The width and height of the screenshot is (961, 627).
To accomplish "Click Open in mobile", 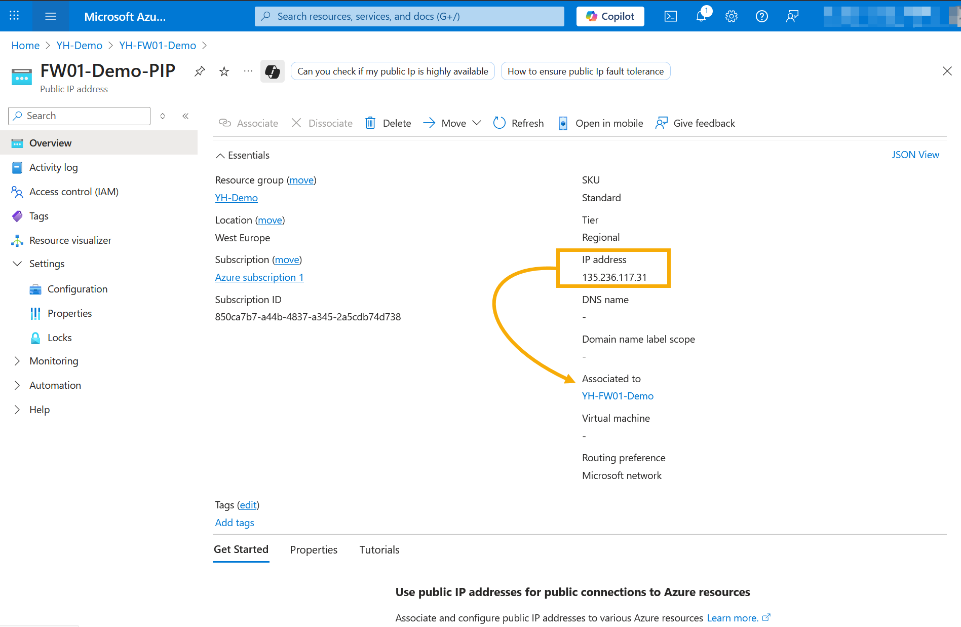I will pos(600,123).
